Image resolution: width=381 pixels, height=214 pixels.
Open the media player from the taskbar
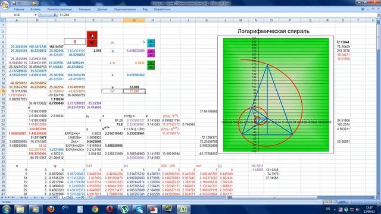(x=35, y=209)
